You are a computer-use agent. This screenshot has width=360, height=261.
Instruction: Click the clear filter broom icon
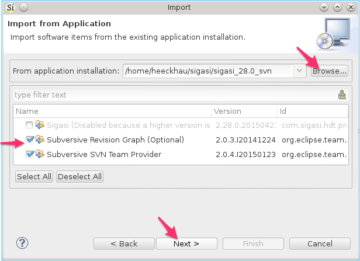pos(342,95)
